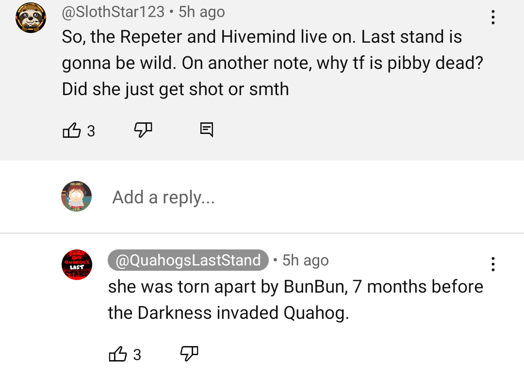The image size is (524, 379).
Task: Open the @SlothStar123 channel link
Action: pos(113,12)
